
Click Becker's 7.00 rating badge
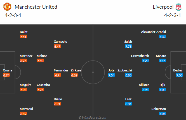(x=179, y=75)
